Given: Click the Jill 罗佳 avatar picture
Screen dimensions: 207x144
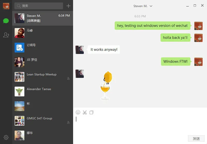Looking at the screenshot, I should click(x=19, y=62).
